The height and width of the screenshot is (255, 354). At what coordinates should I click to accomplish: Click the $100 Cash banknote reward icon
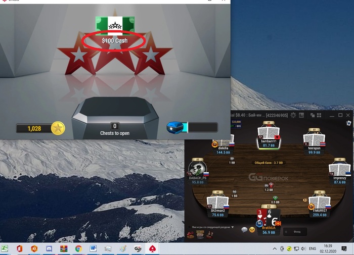115,26
